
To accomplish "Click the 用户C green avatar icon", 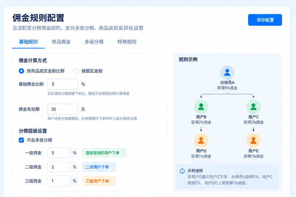I will pos(254,107).
